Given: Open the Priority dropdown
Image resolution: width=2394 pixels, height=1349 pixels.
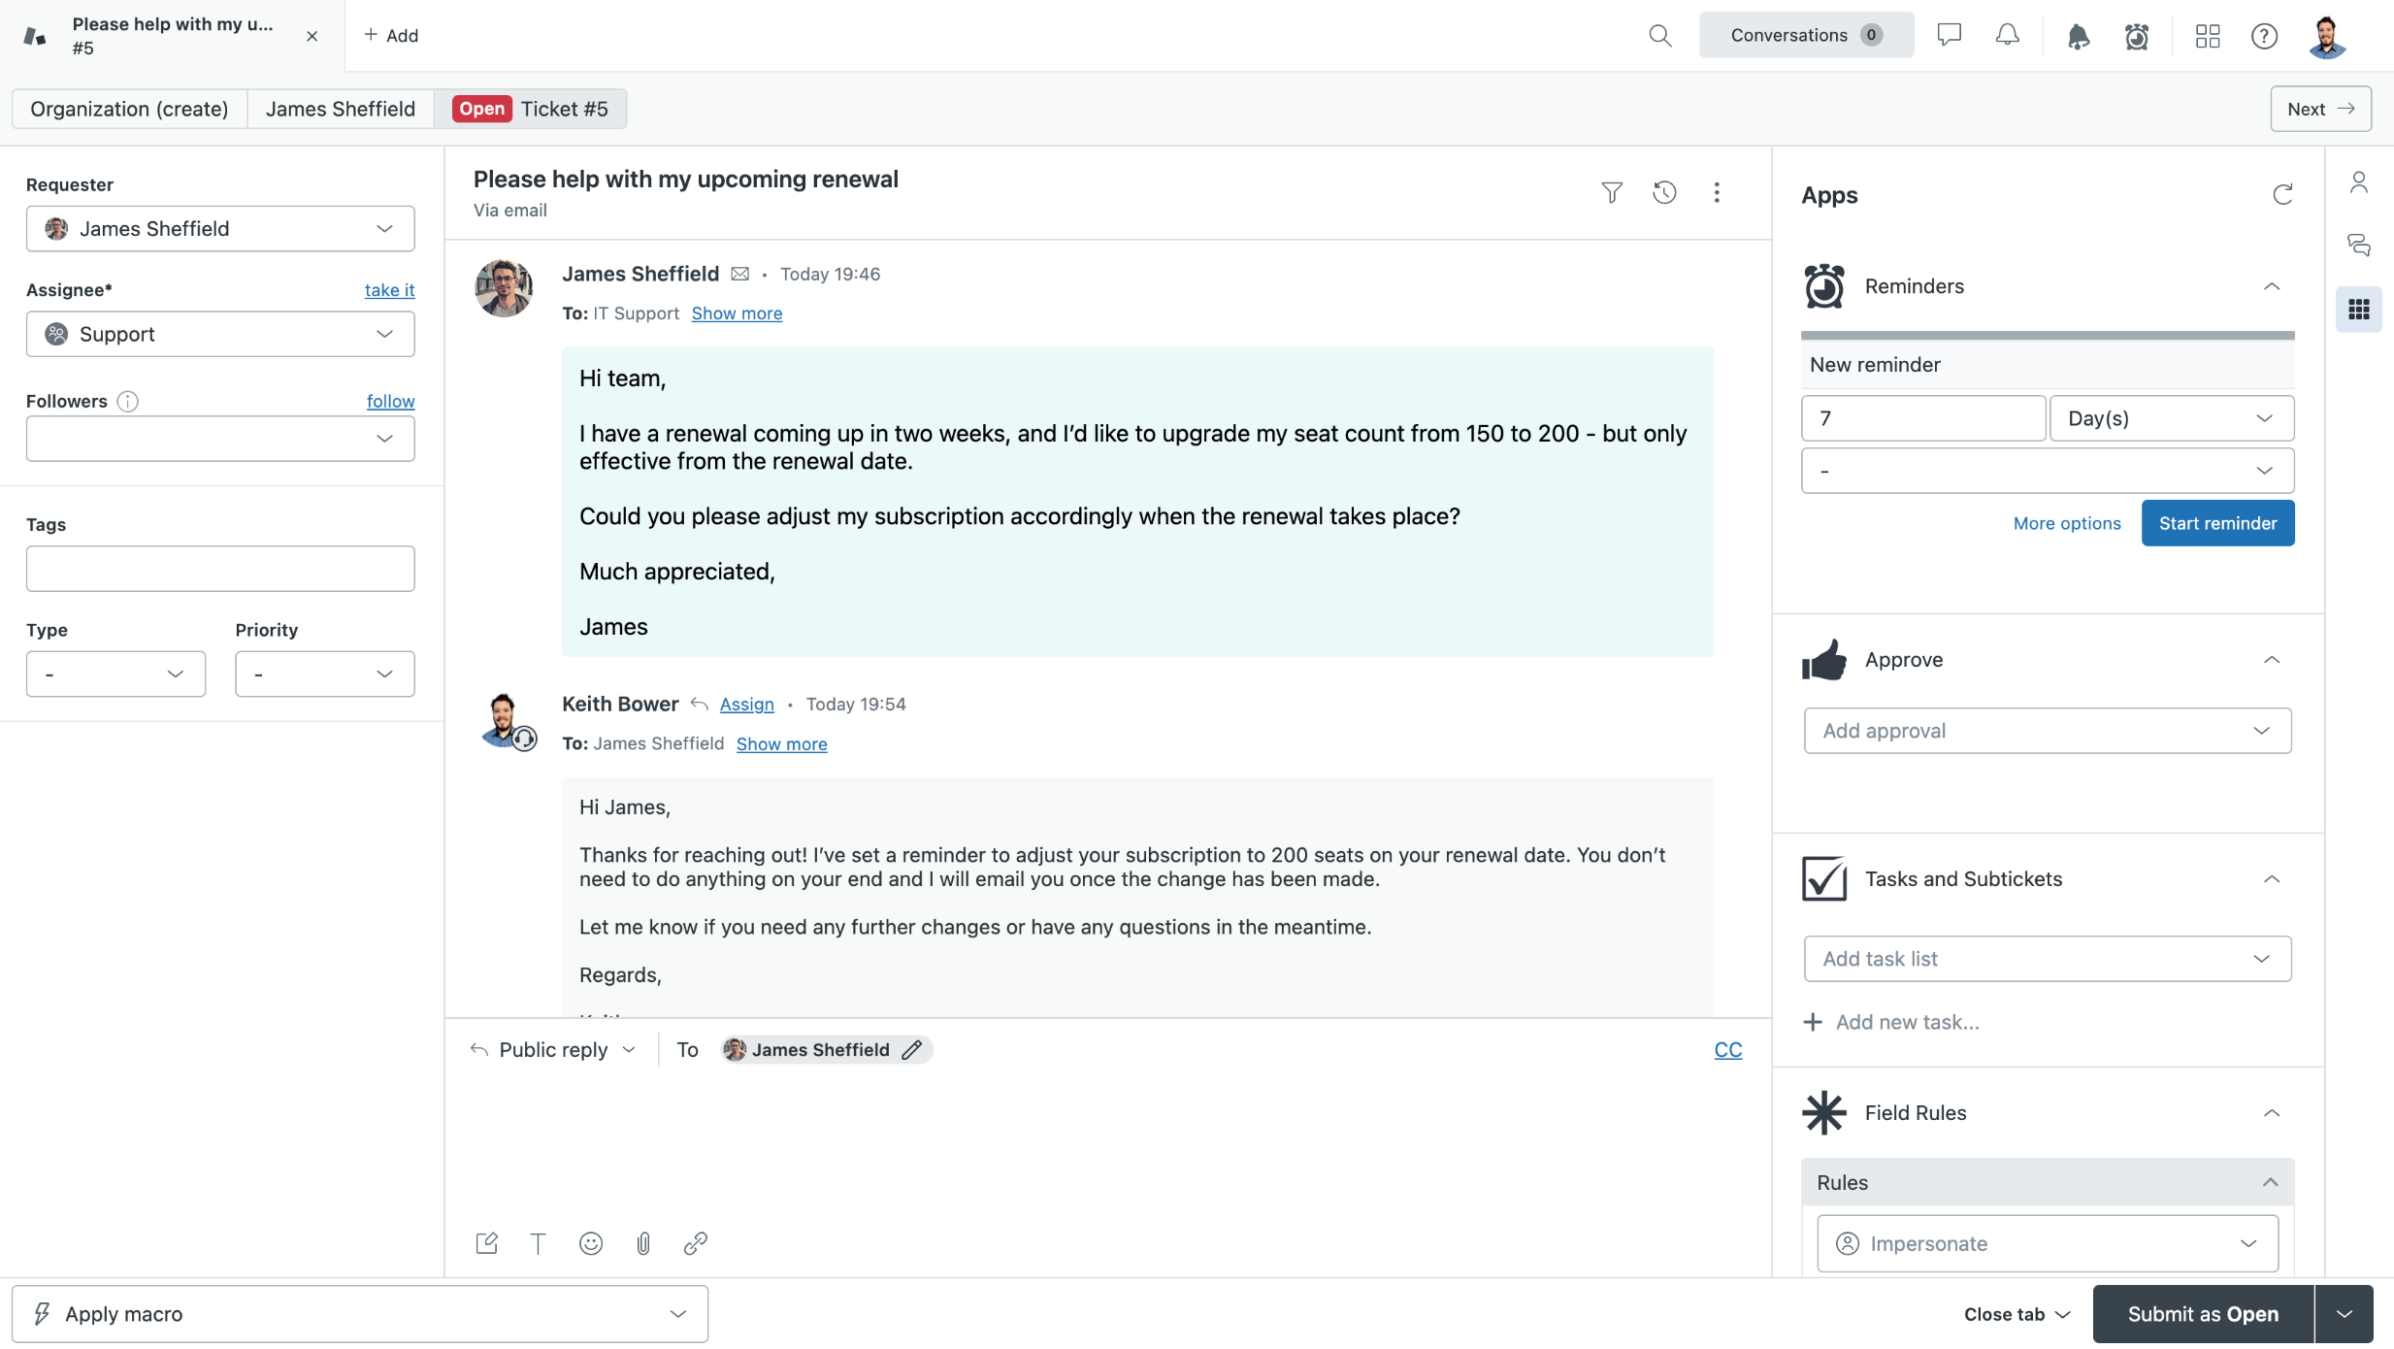Looking at the screenshot, I should coord(324,674).
